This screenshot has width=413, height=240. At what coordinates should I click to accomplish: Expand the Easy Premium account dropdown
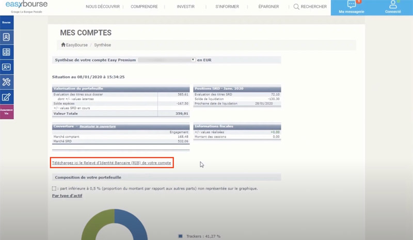(167, 60)
